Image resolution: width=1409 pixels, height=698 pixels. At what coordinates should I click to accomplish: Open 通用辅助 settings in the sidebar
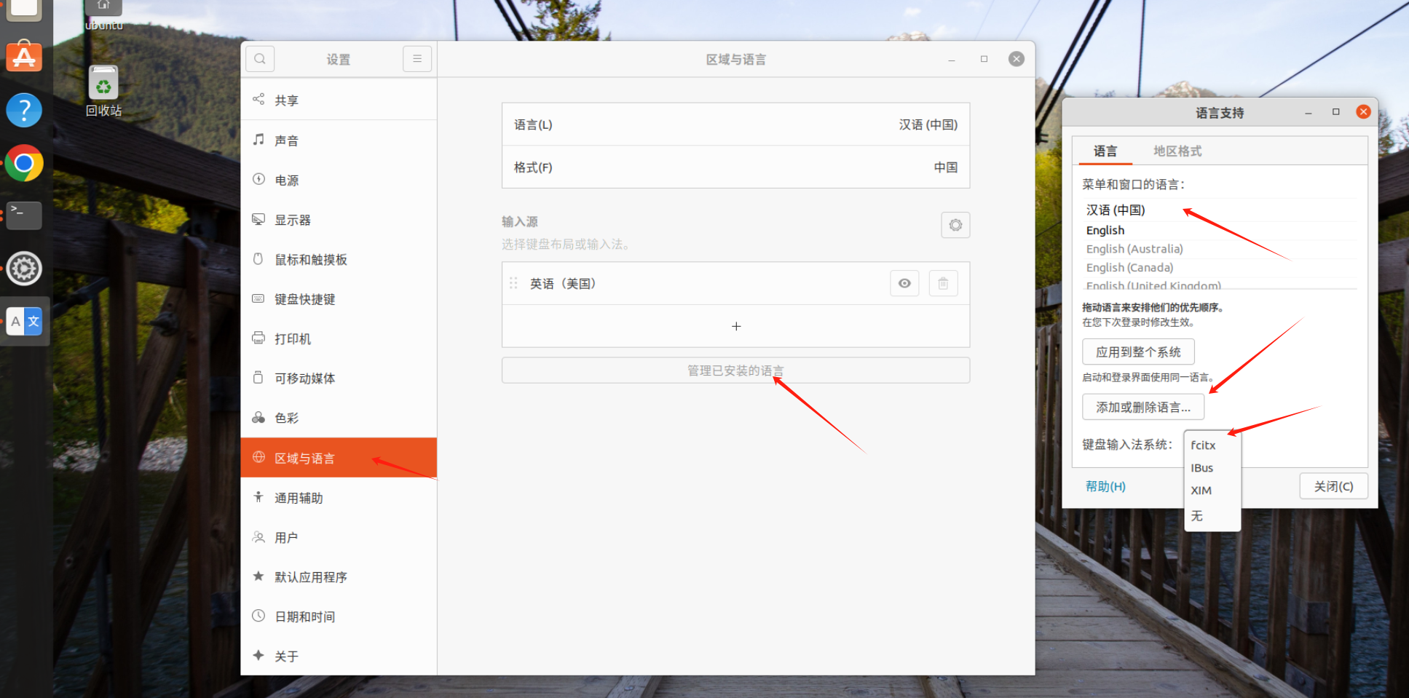coord(339,498)
